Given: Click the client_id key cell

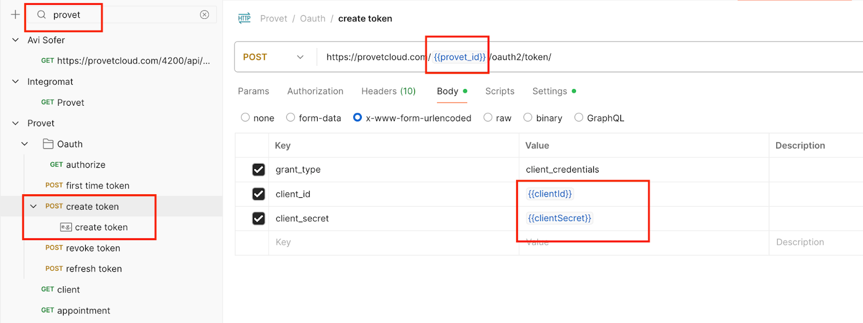Looking at the screenshot, I should coord(394,194).
